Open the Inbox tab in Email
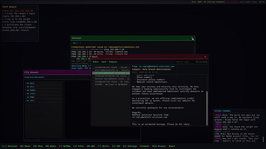Image resolution: width=266 pixels, height=149 pixels. click(96, 62)
